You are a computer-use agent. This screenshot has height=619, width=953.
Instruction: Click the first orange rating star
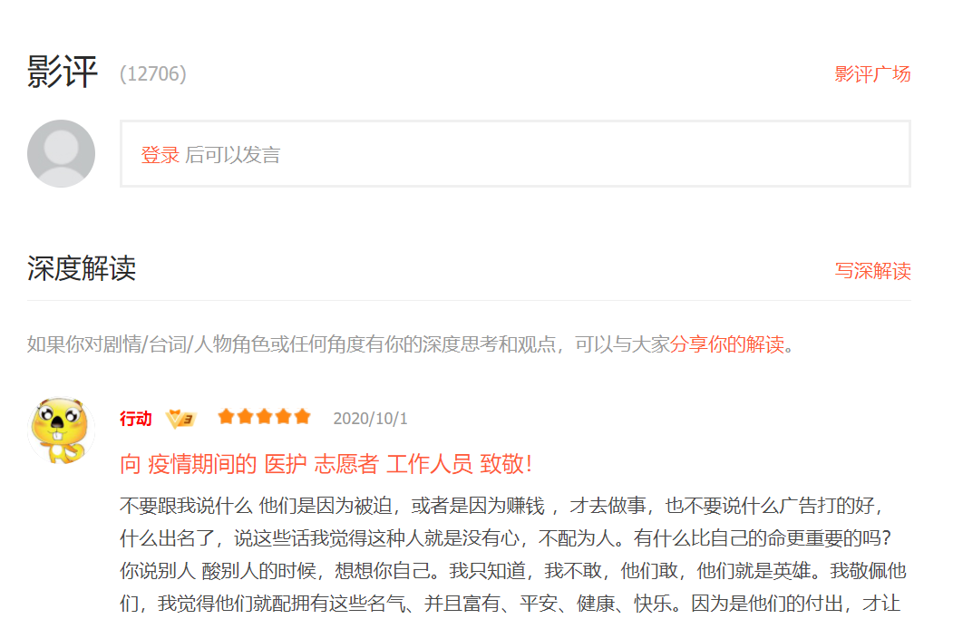[226, 417]
